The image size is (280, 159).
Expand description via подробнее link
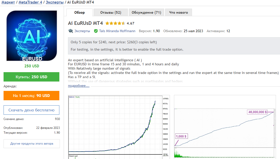point(79,86)
